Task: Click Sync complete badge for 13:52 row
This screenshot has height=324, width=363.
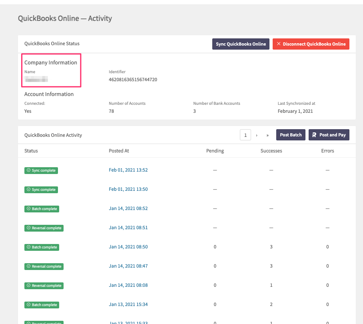Action: 41,170
